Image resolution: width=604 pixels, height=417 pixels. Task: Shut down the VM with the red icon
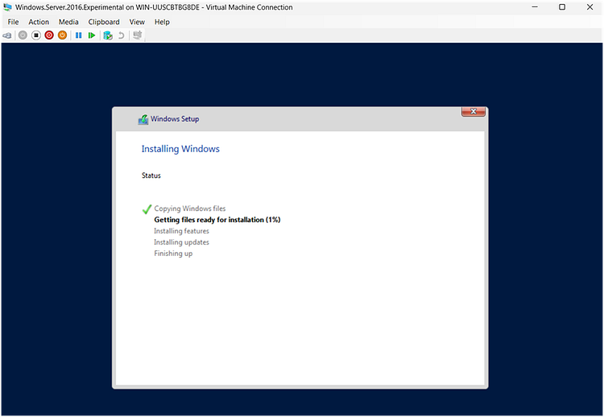(49, 35)
